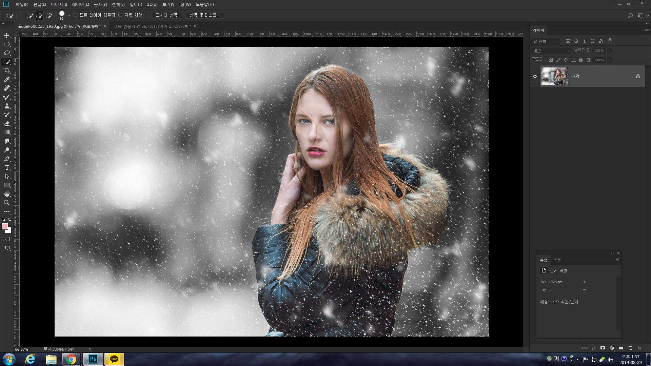Expand the brush size picker arrow
The image size is (651, 366).
[69, 16]
